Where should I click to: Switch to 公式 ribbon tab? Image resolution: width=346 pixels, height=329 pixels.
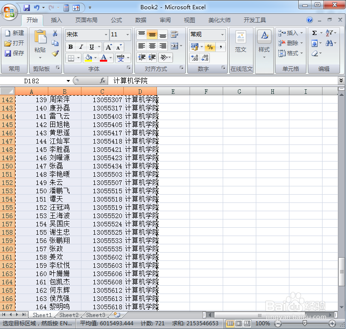(116, 20)
